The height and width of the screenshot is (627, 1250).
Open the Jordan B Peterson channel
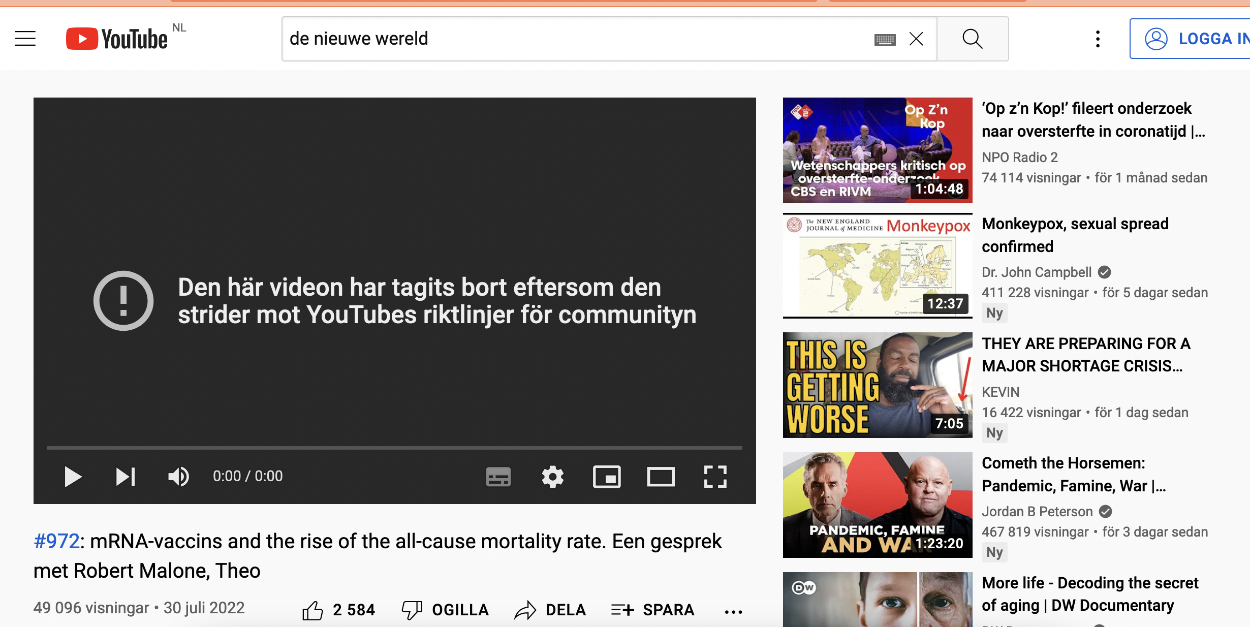coord(1037,512)
